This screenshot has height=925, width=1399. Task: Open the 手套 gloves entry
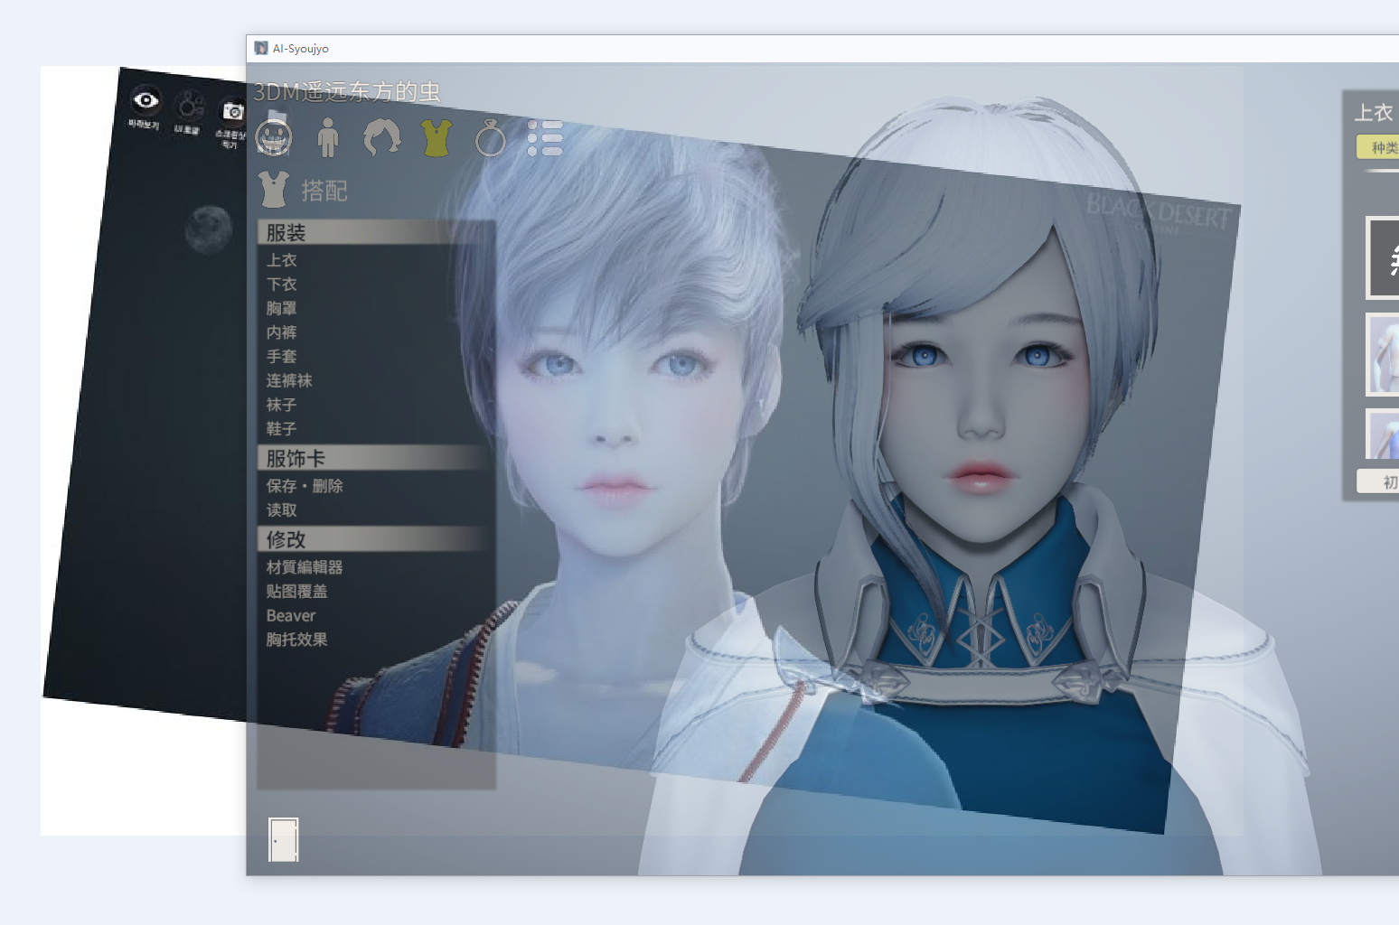(x=282, y=357)
